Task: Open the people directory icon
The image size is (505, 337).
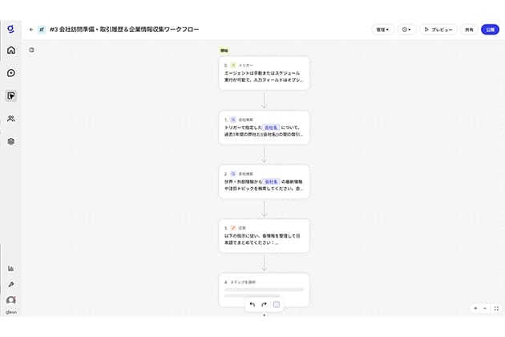Action: (x=11, y=118)
